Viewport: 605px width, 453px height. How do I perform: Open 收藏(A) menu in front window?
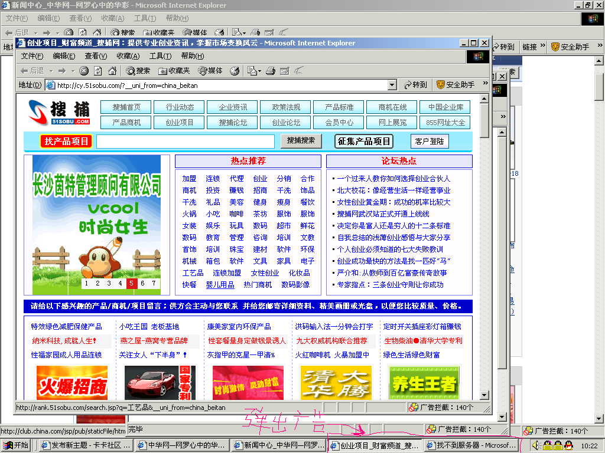pyautogui.click(x=128, y=56)
